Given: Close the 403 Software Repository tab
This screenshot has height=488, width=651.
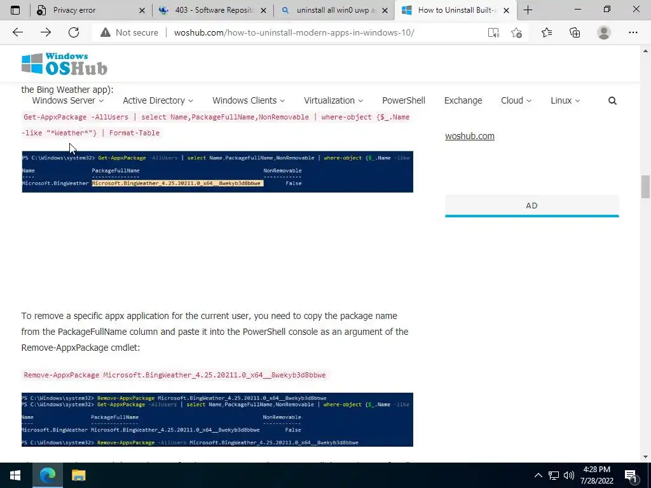Looking at the screenshot, I should [x=263, y=10].
